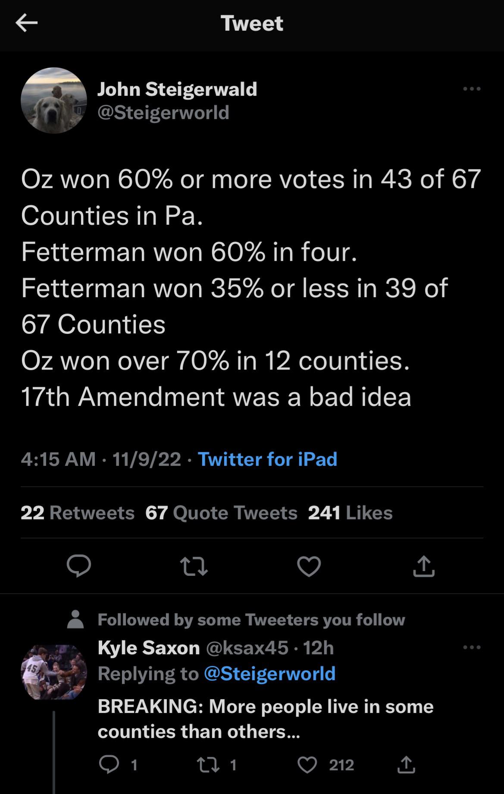504x794 pixels.
Task: Retweet Kyle Saxon's reply
Action: pyautogui.click(x=204, y=765)
